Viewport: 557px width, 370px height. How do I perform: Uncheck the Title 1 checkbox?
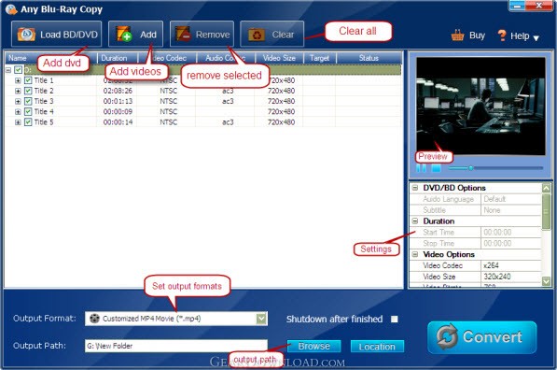click(28, 80)
